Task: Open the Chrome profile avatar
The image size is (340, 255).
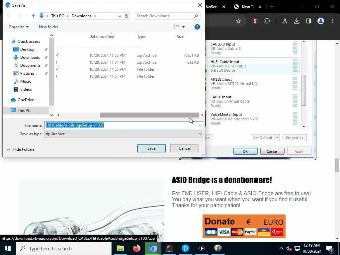Action: click(320, 21)
